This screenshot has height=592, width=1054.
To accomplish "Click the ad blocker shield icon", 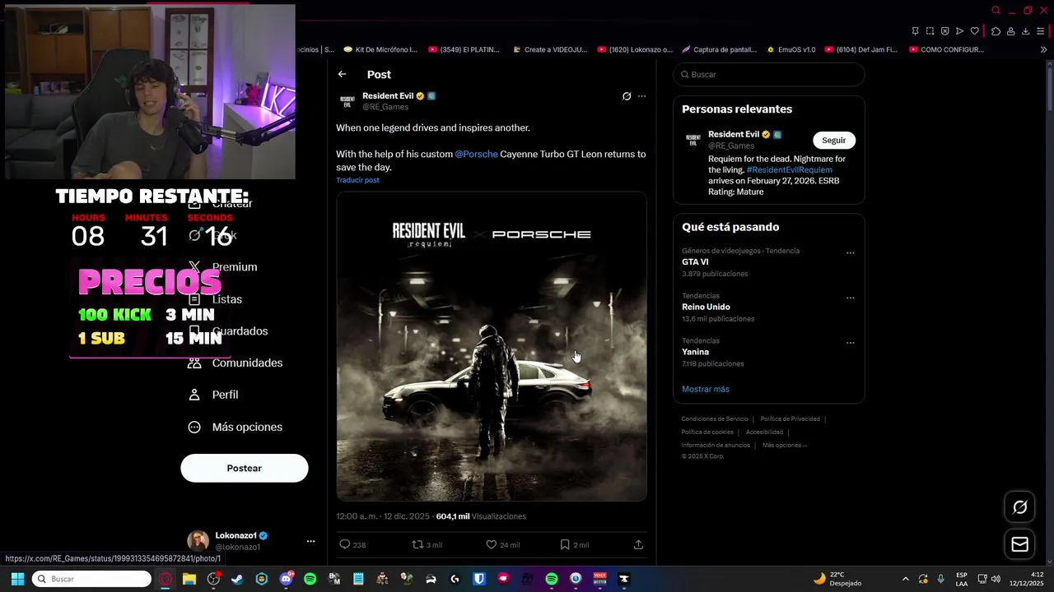I will click(x=944, y=31).
